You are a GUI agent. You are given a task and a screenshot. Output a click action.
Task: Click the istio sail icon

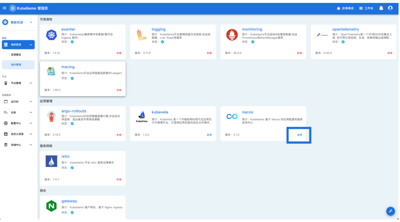coord(51,161)
